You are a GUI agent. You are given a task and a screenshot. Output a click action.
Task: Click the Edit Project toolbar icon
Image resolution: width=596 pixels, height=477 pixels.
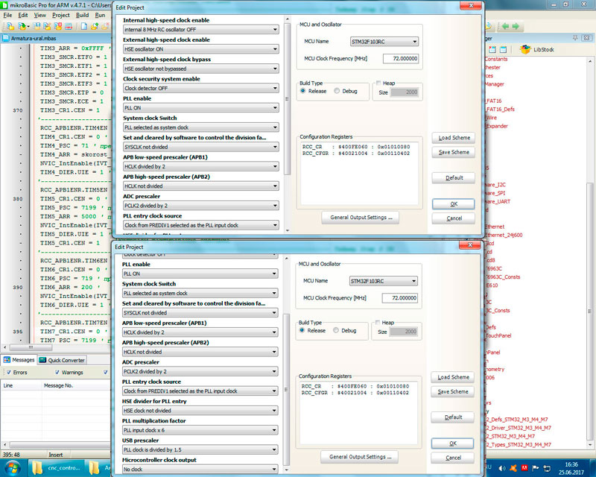pyautogui.click(x=47, y=26)
